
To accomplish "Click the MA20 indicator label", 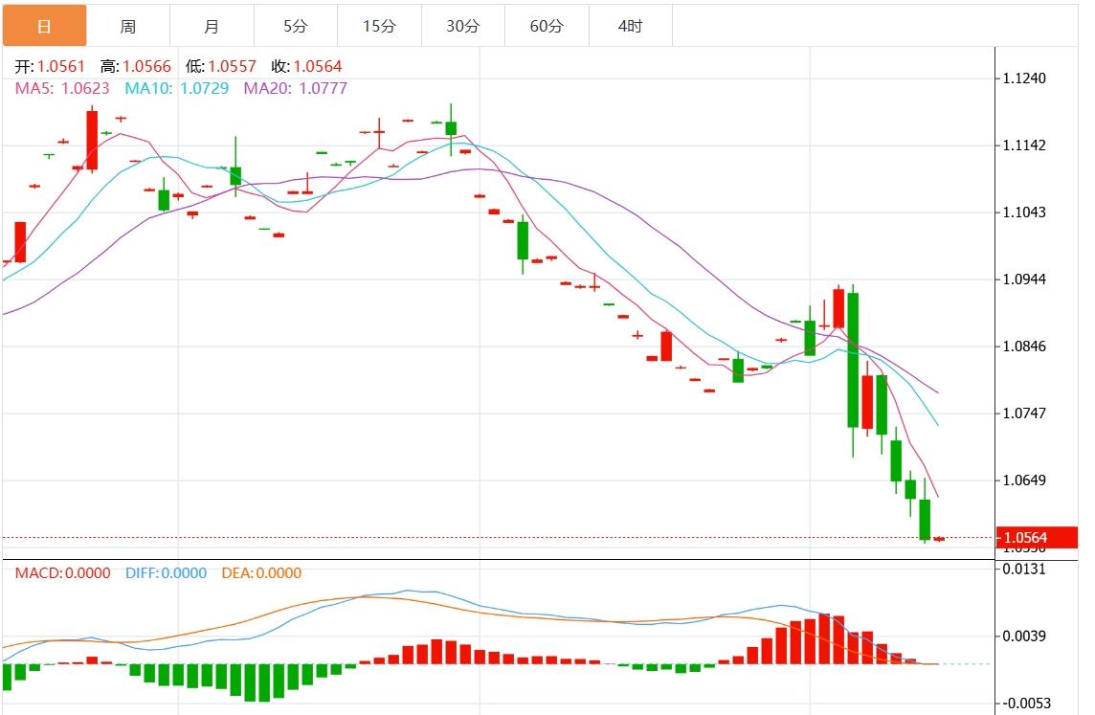I will click(295, 88).
